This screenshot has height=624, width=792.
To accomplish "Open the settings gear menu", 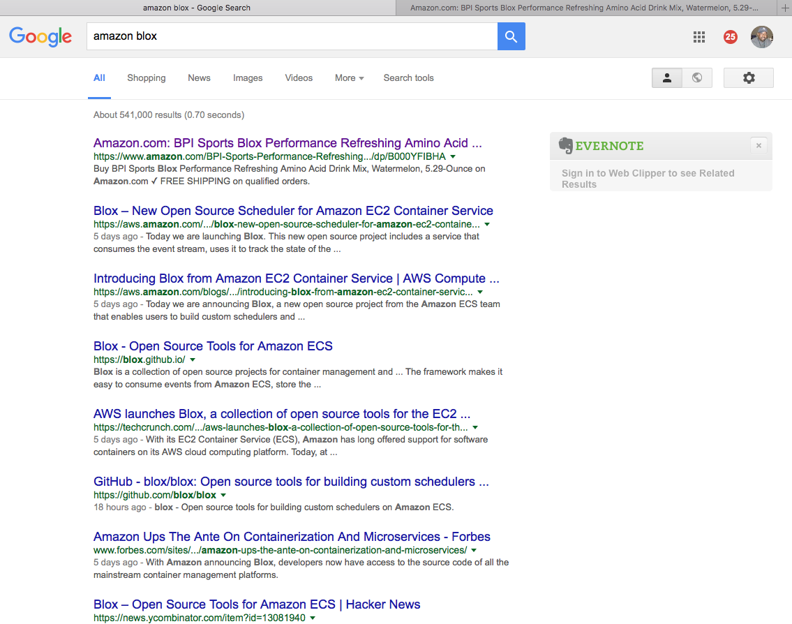I will click(x=748, y=78).
